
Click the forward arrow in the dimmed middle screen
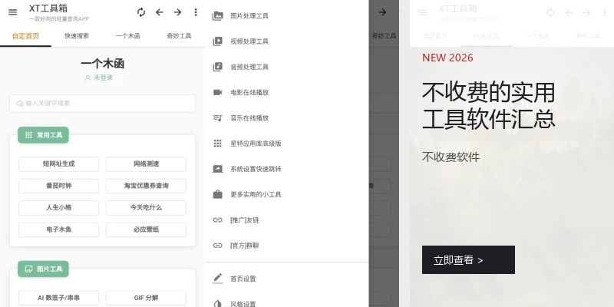point(382,12)
